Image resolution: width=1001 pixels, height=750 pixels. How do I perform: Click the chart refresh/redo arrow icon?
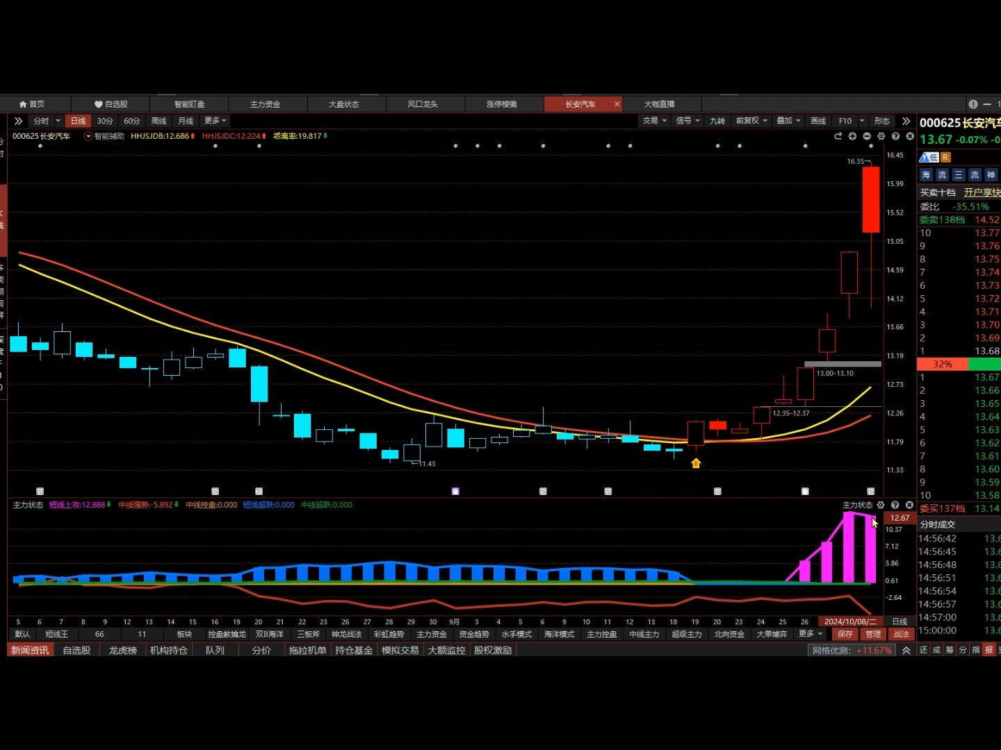coord(838,136)
